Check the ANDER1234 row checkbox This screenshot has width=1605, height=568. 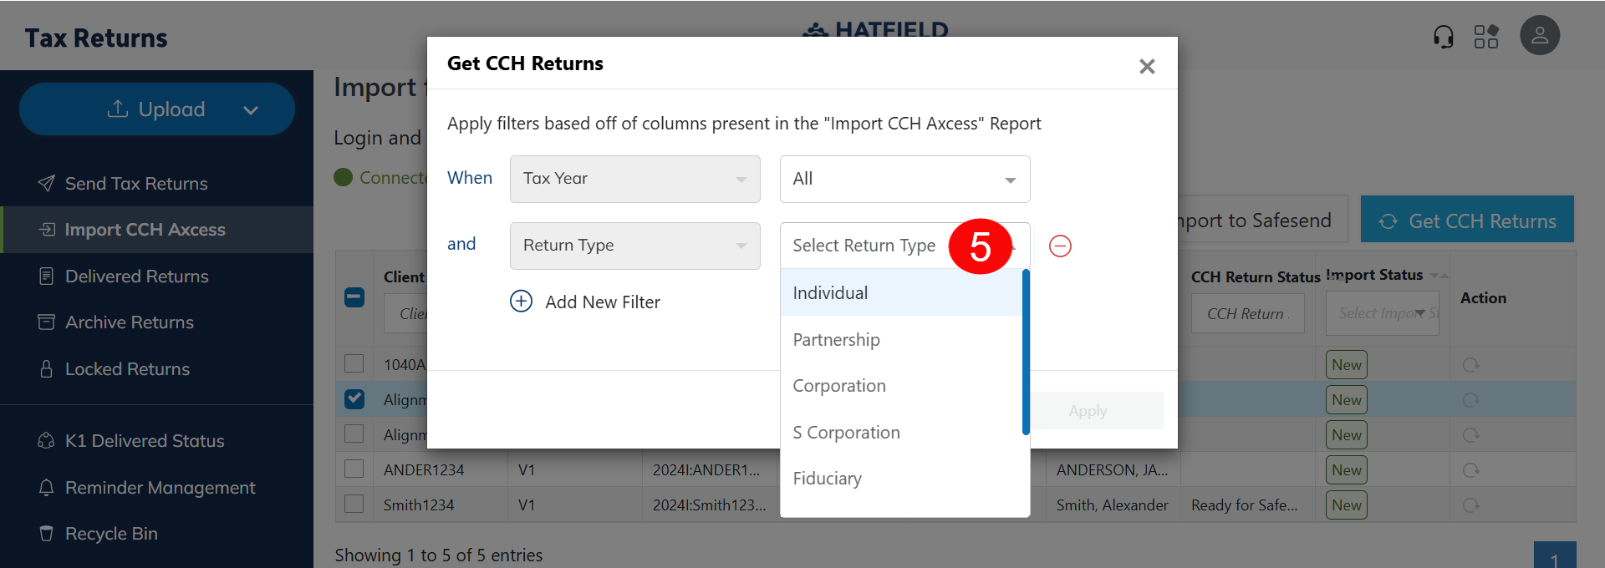[354, 469]
